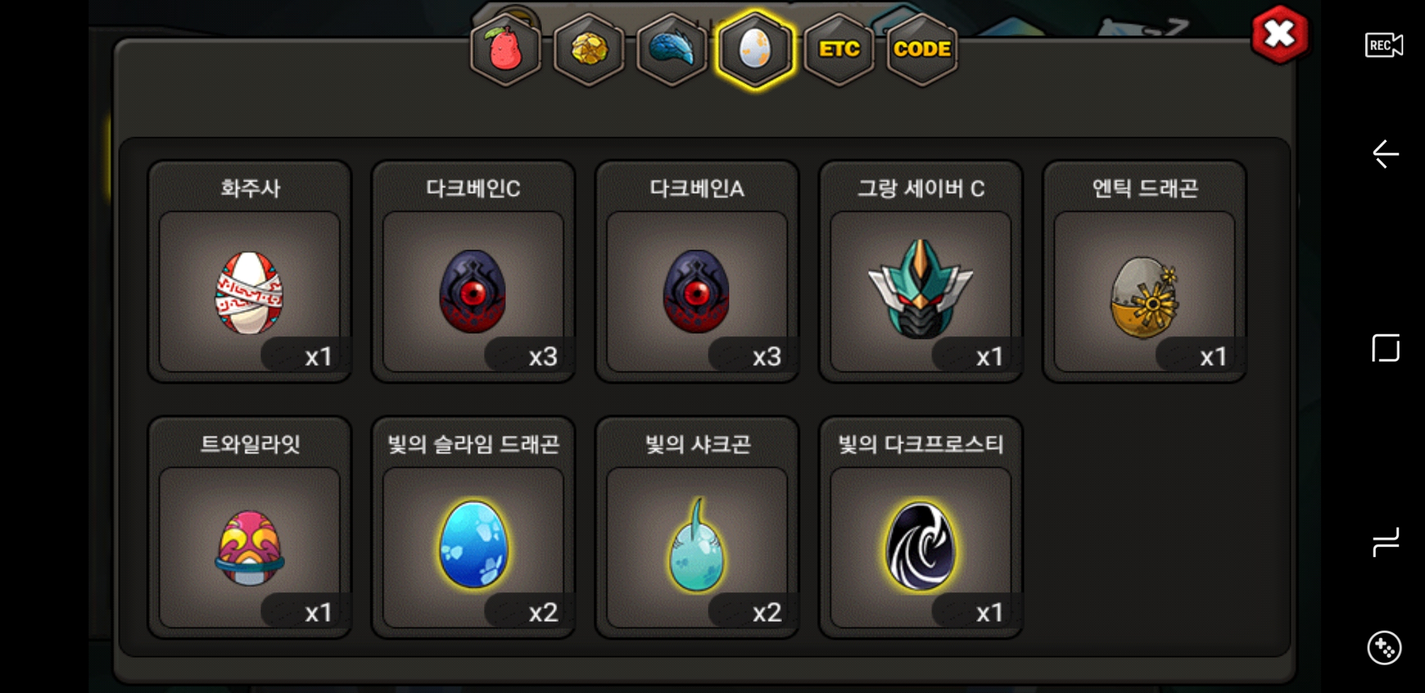Select the 그랑 세이버 C helmet item

[920, 271]
